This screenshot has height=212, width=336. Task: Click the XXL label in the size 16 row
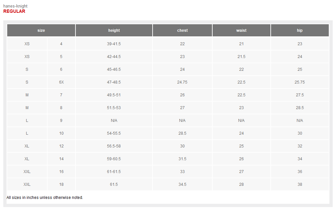point(27,172)
